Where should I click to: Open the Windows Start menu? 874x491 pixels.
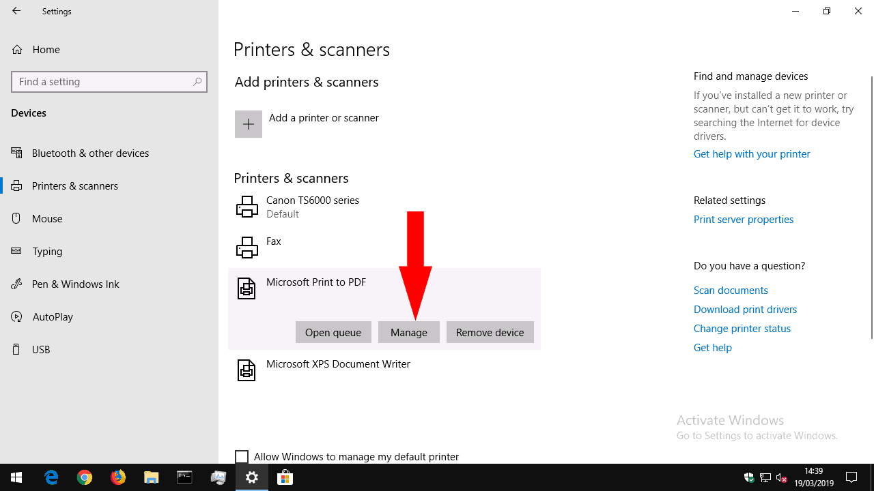16,477
